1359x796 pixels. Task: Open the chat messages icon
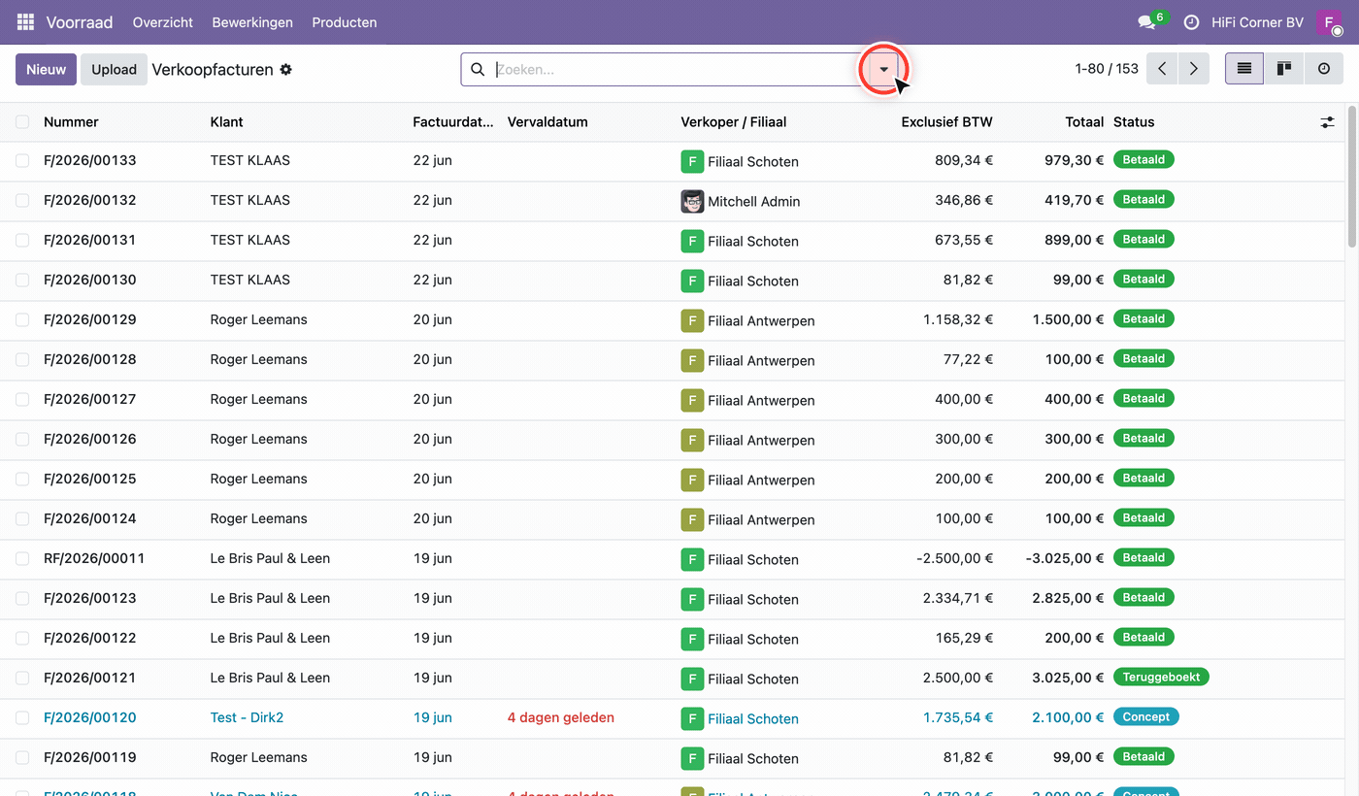(1147, 22)
